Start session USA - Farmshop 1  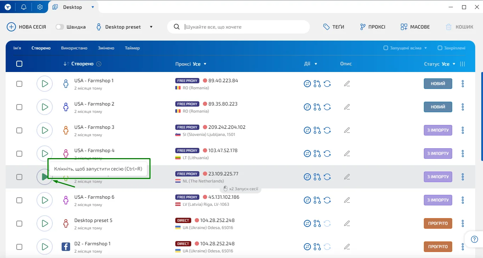point(45,84)
